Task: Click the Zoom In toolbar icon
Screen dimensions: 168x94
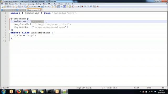Action: [x=45, y=7]
